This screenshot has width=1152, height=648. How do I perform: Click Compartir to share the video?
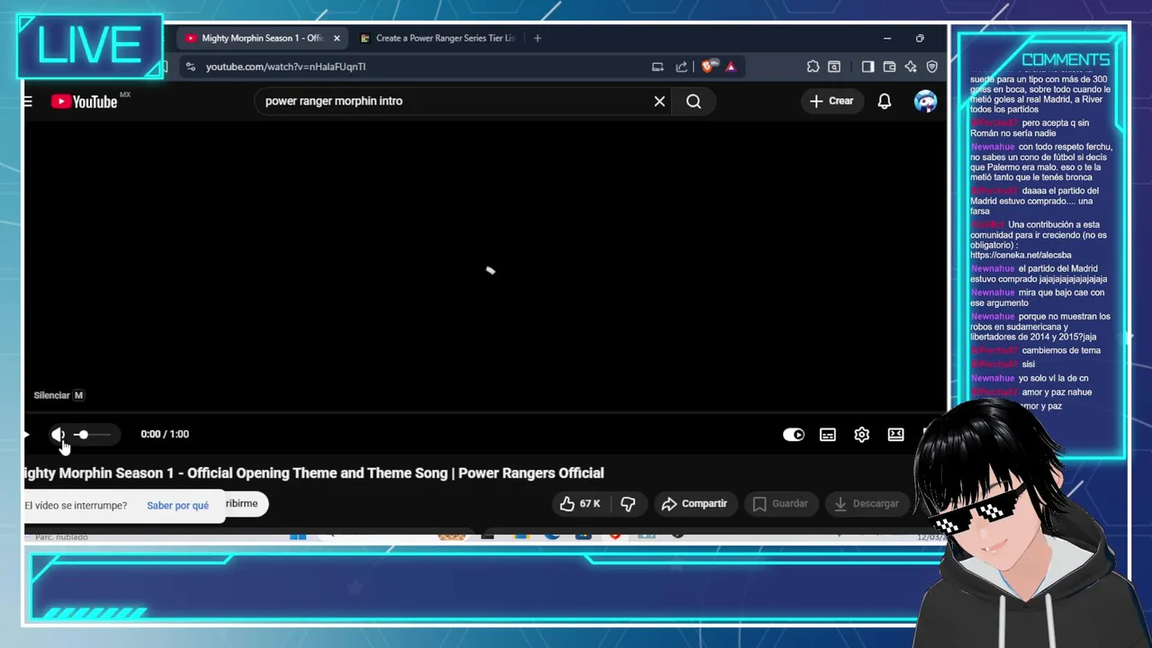tap(694, 504)
